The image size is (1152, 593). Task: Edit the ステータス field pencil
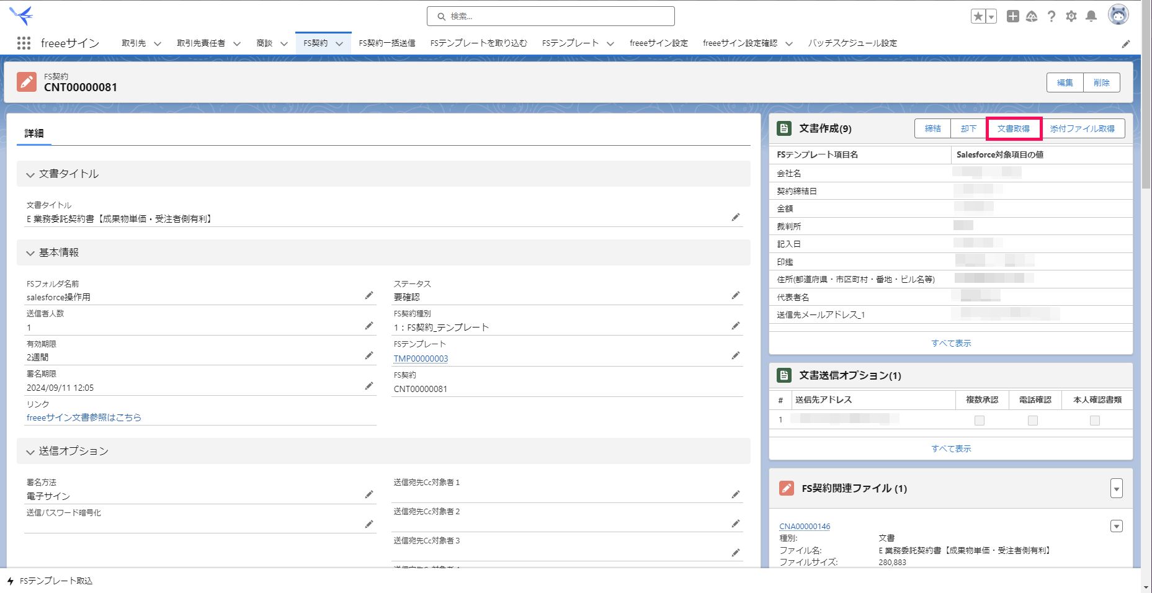pos(736,295)
